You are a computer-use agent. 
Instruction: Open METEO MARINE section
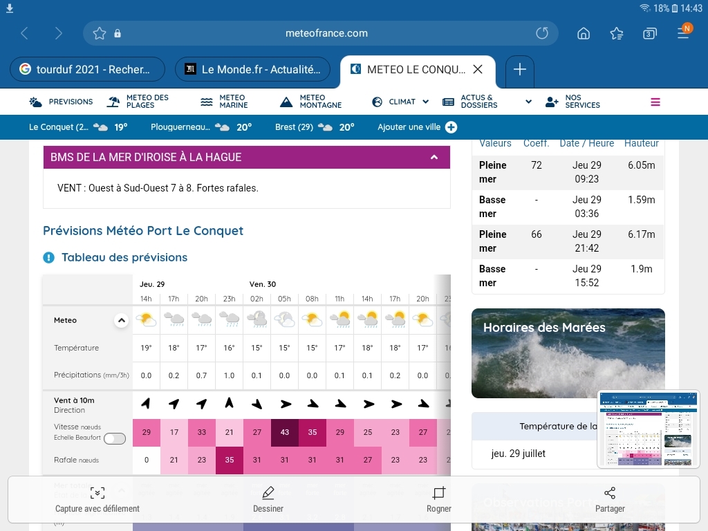click(x=225, y=102)
